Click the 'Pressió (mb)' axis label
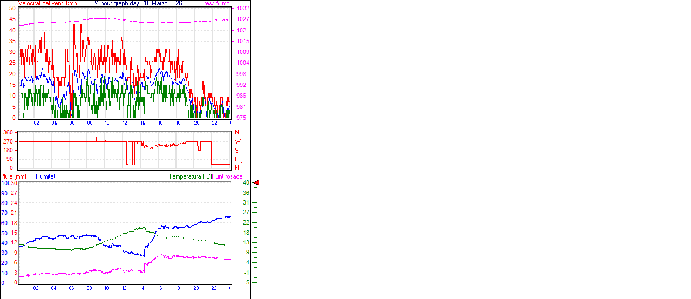The image size is (691, 299). 215,3
